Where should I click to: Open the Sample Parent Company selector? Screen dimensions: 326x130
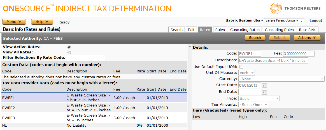point(284,21)
